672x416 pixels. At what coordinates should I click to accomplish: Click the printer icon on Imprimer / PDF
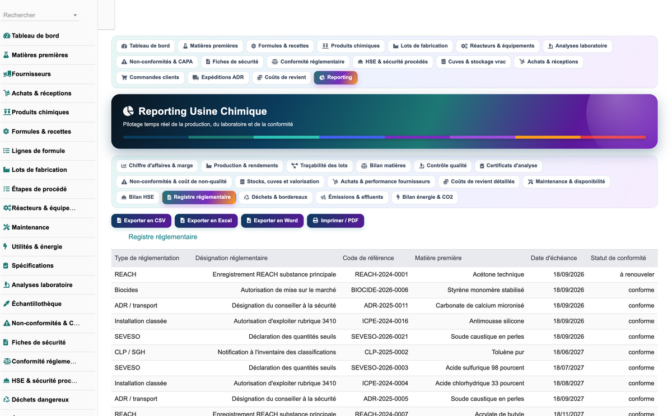pyautogui.click(x=315, y=221)
